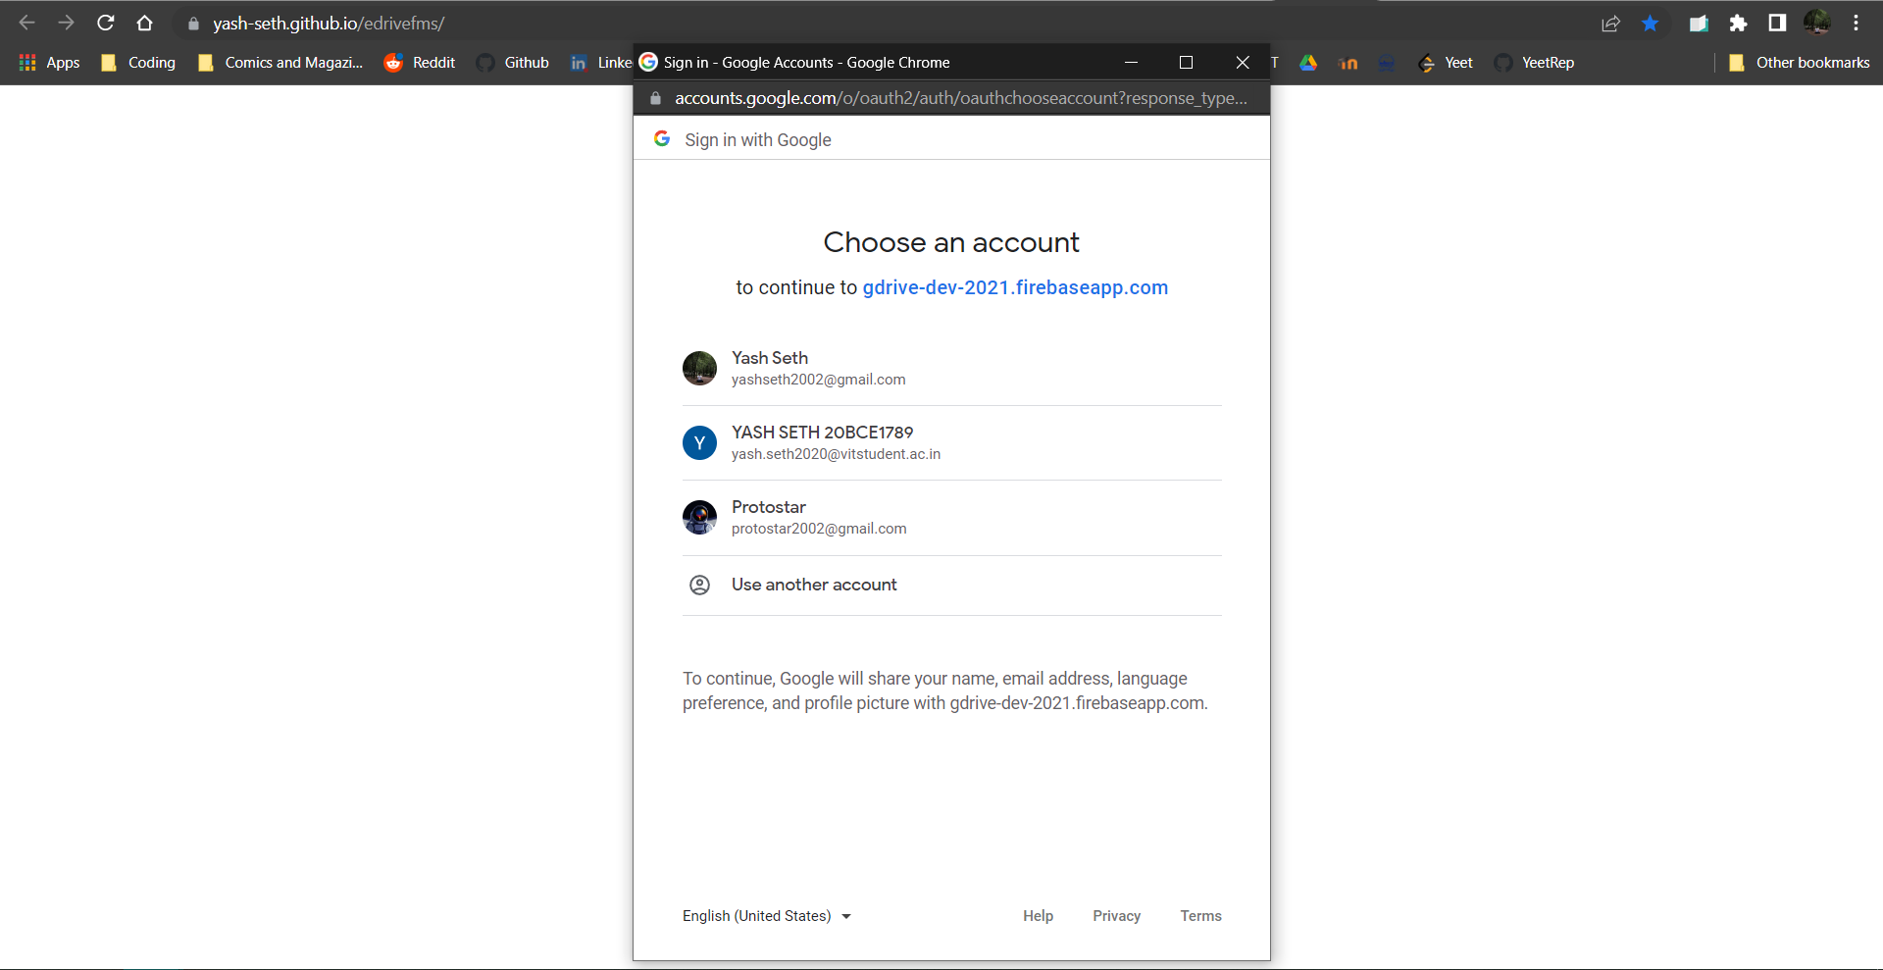The height and width of the screenshot is (970, 1883).
Task: Open Apps shortcut in bookmarks bar
Action: (x=49, y=63)
